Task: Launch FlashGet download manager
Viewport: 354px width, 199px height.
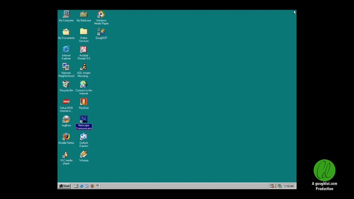Action: [83, 102]
